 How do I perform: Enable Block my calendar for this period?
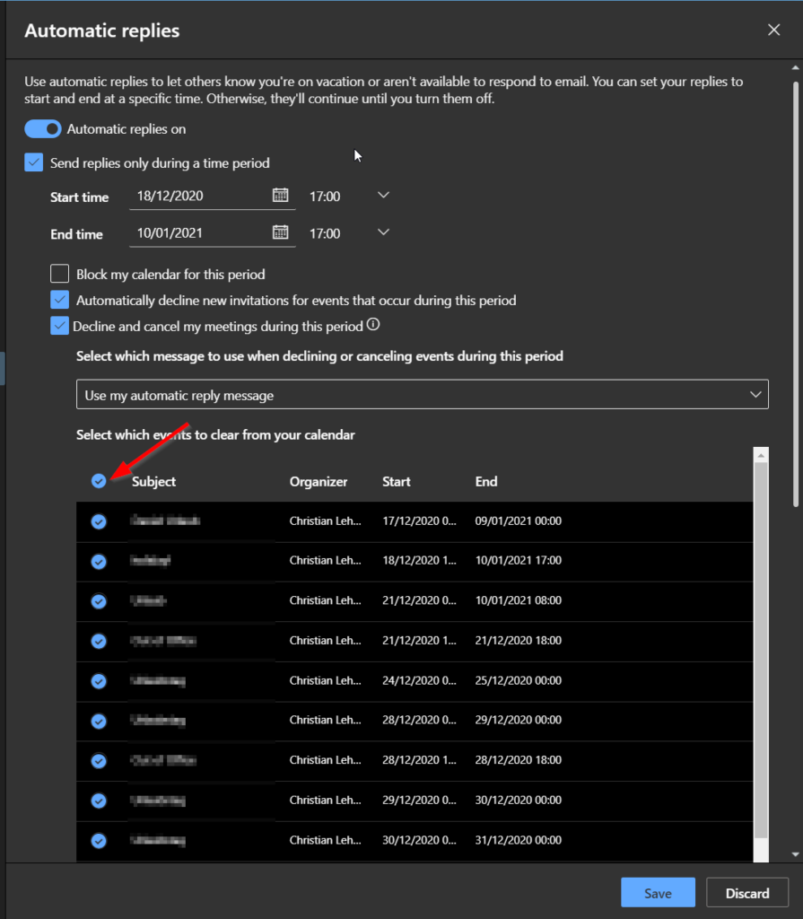(x=60, y=274)
